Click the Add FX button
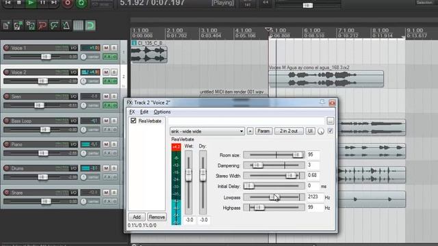The image size is (438, 246). click(x=137, y=217)
